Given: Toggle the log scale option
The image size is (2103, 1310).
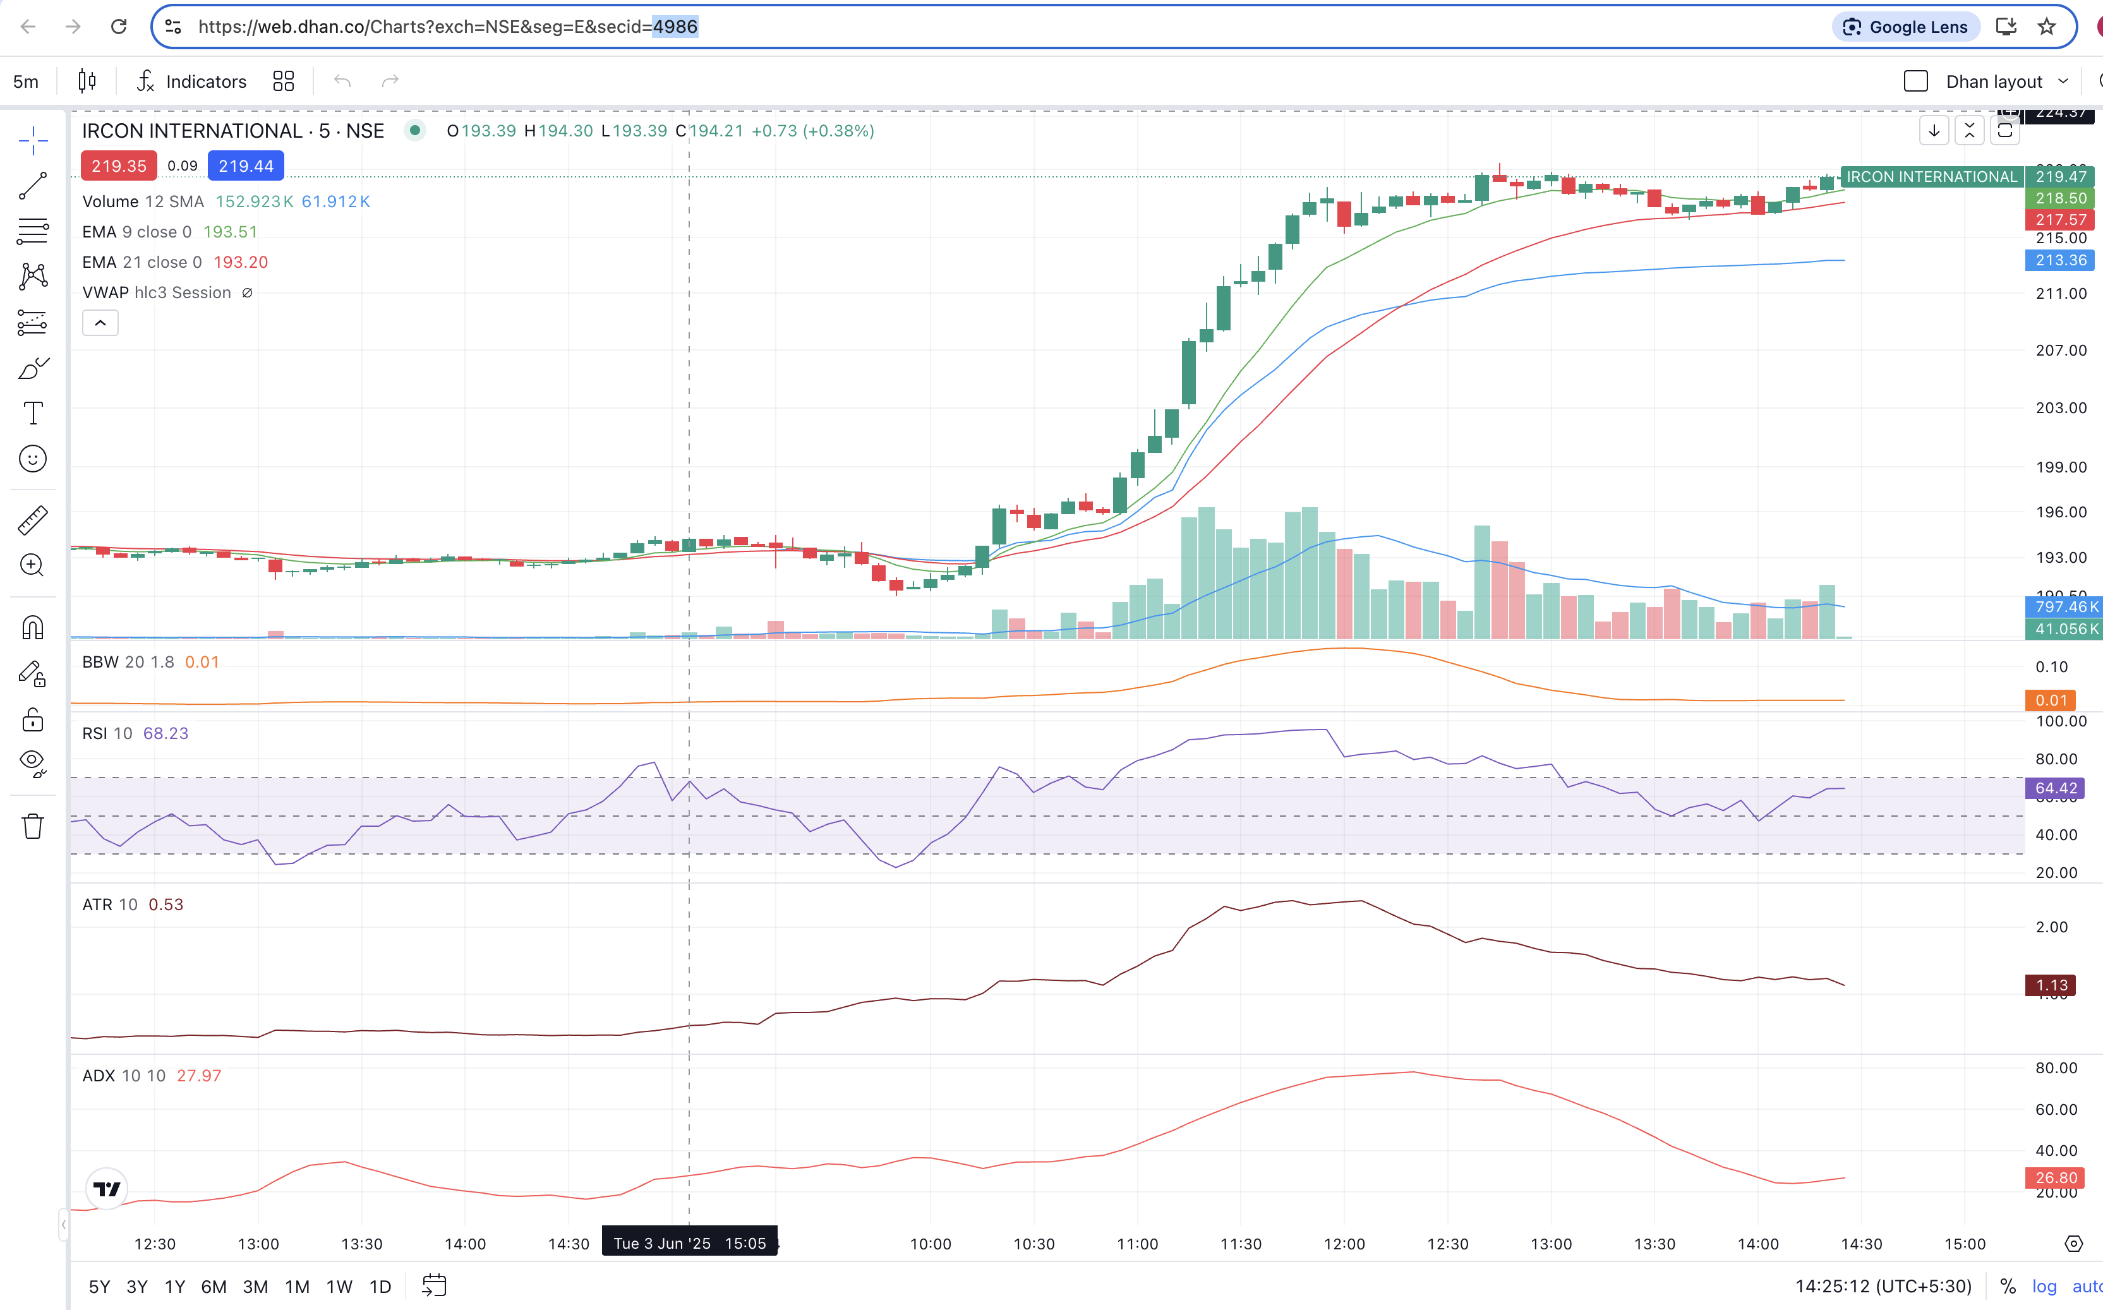Looking at the screenshot, I should (x=2044, y=1287).
